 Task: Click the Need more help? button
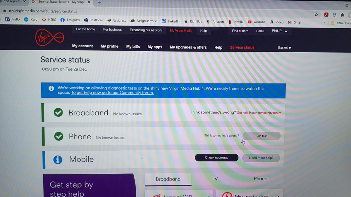pos(261,158)
